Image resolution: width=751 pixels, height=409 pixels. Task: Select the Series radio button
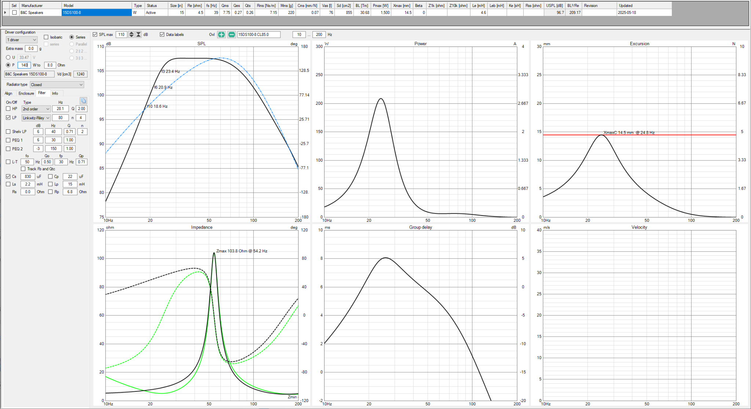click(72, 37)
